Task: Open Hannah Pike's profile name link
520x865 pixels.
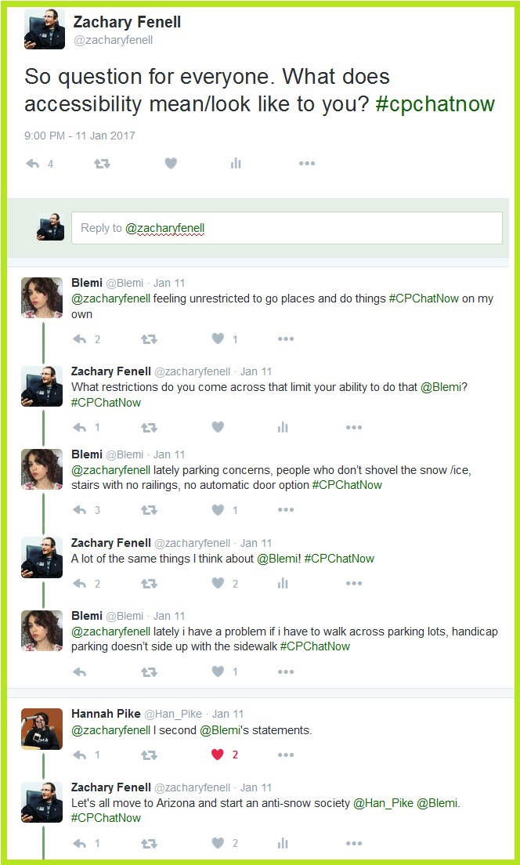Action: [x=105, y=713]
